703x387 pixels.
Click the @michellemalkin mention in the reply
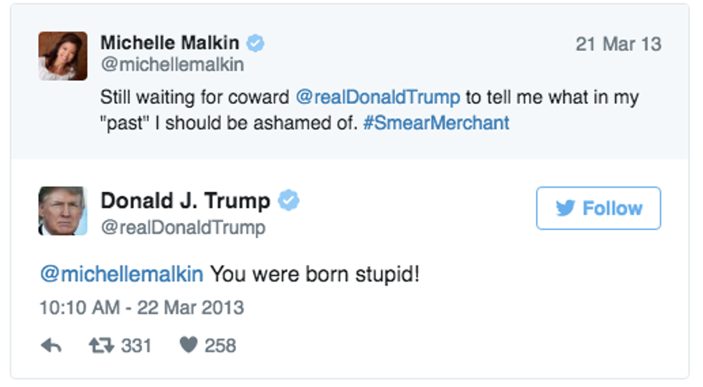(x=121, y=274)
